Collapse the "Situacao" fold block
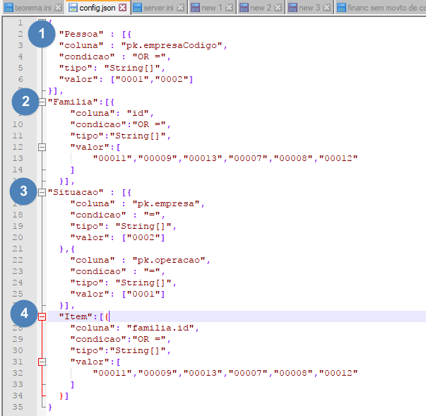426x416 pixels. pyautogui.click(x=42, y=192)
